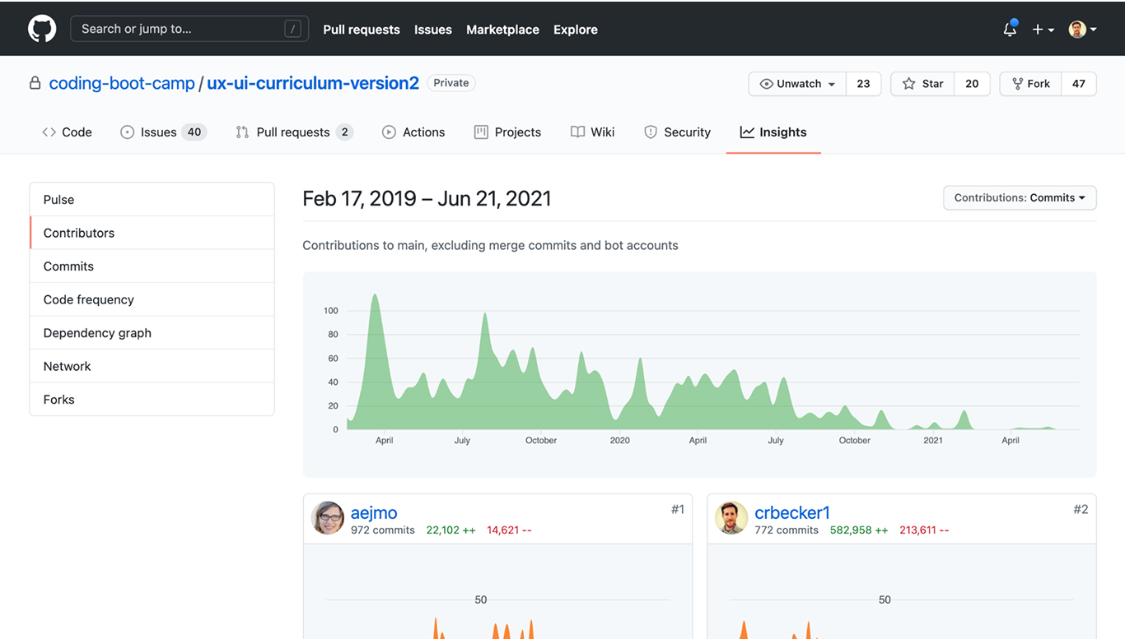Select Network in the sidebar
Screen dimensions: 1125x639
(x=152, y=366)
